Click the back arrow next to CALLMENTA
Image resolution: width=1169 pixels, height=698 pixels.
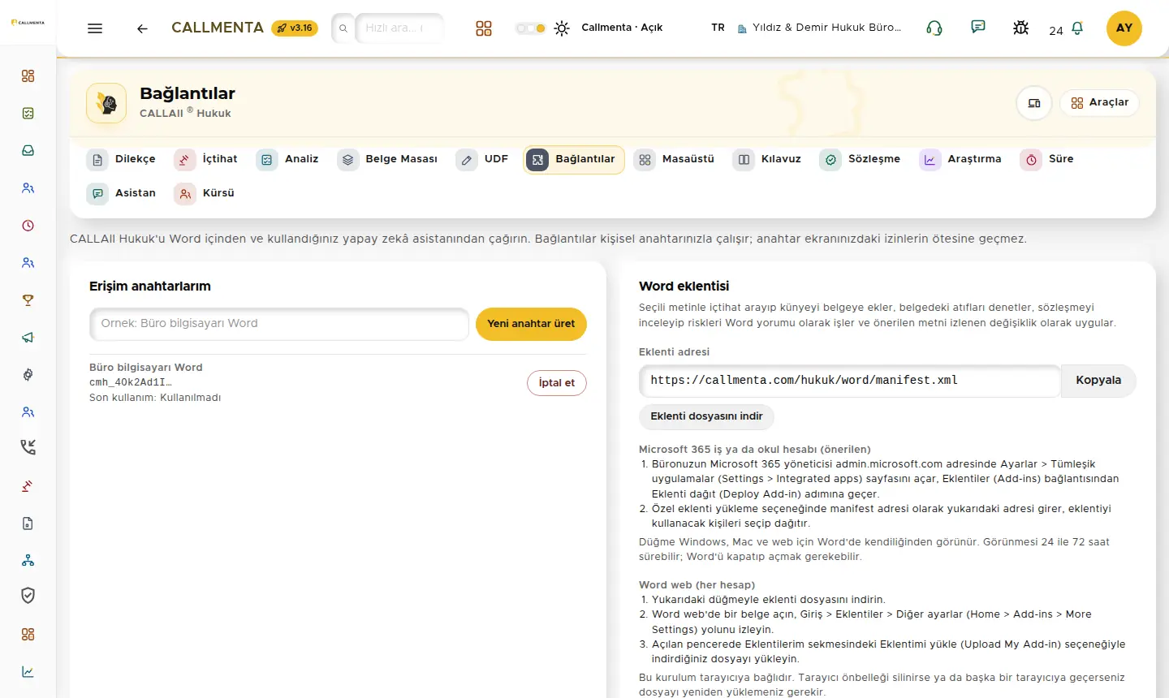pyautogui.click(x=142, y=28)
